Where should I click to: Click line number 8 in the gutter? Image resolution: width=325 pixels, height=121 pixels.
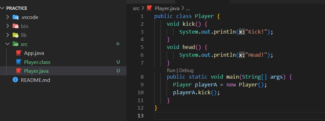tap(142, 77)
